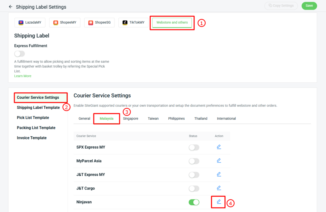Screen dimensions: 326x212
Task: Choose Webstore and others channel
Action: (172, 22)
